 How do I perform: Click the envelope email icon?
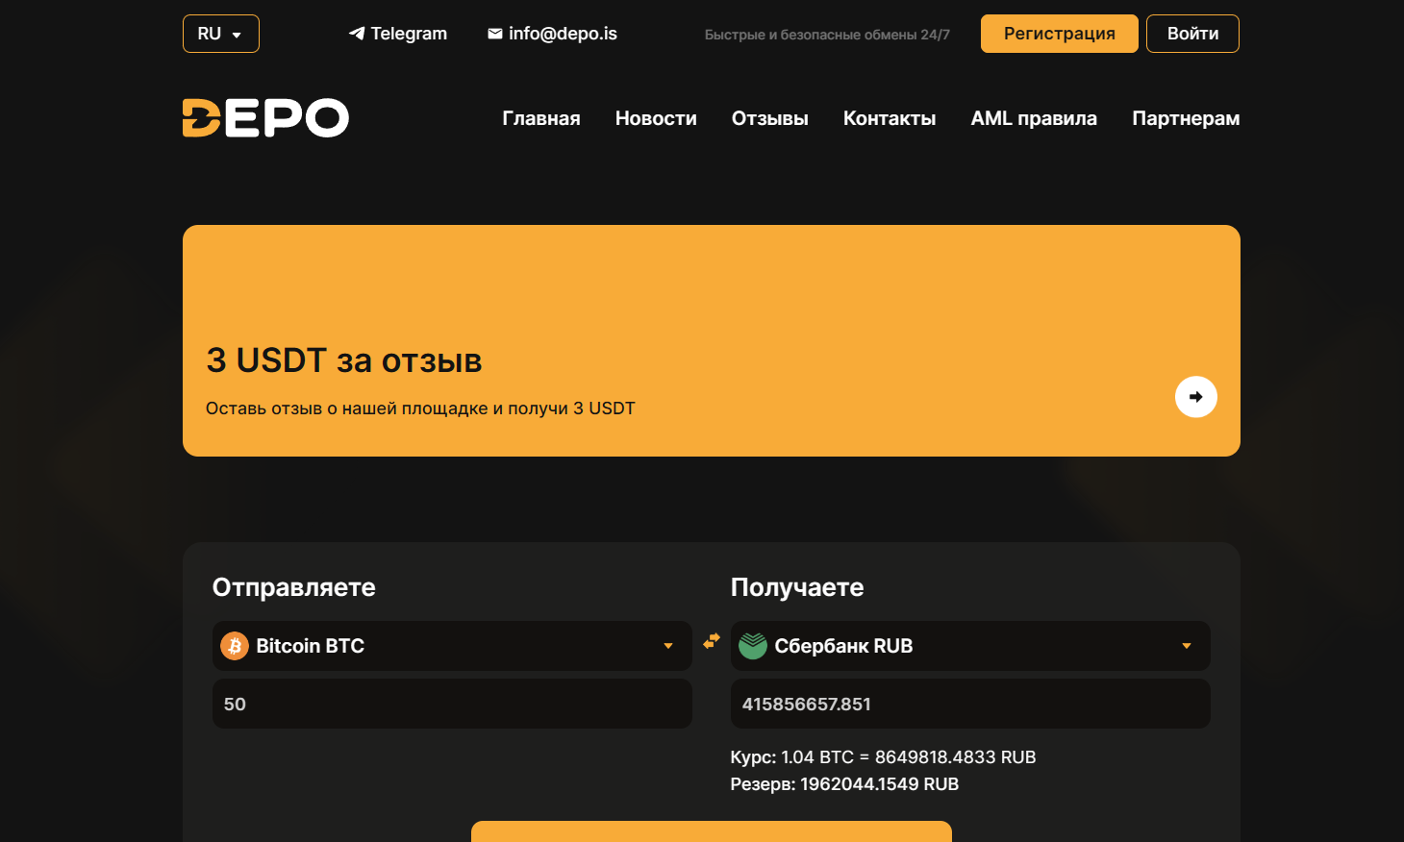(495, 34)
